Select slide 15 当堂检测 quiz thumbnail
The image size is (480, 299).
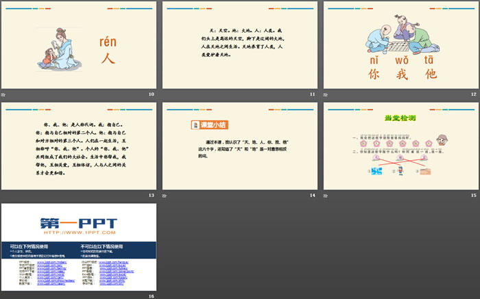coord(402,146)
